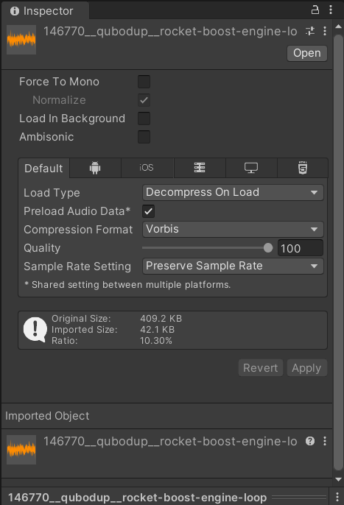The width and height of the screenshot is (344, 505).
Task: Click the Inspector tab label
Action: click(x=48, y=11)
